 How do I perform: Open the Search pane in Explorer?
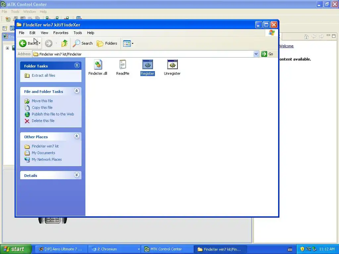(x=82, y=43)
